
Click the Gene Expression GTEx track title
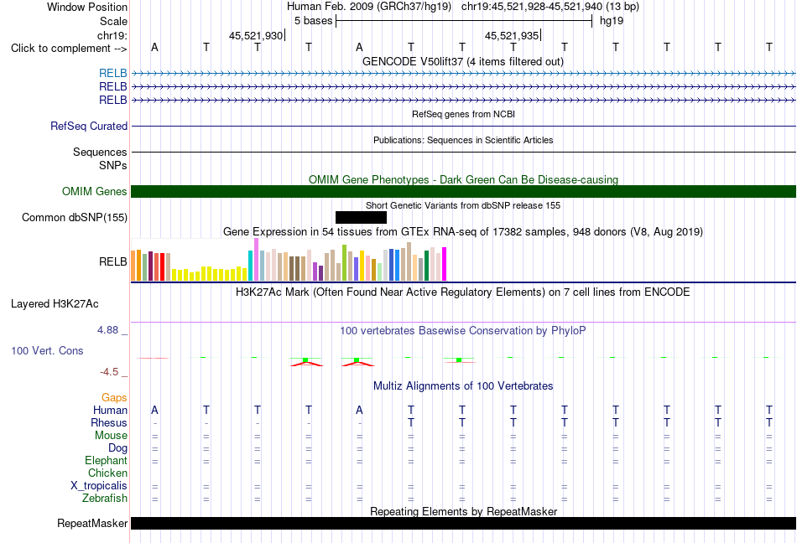[463, 232]
